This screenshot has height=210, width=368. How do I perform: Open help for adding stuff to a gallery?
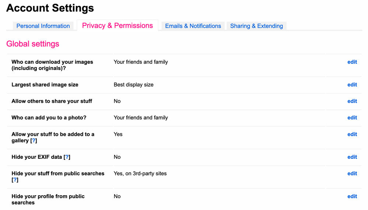pyautogui.click(x=34, y=141)
